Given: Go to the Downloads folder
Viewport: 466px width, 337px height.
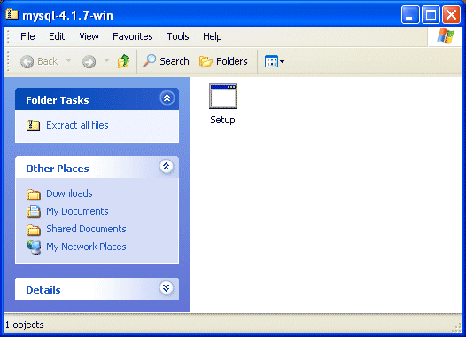Looking at the screenshot, I should (69, 193).
